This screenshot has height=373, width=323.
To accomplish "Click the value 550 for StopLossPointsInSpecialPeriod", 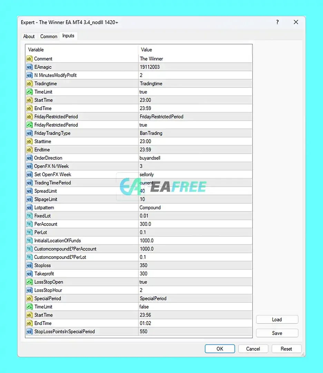I will coord(144,332).
